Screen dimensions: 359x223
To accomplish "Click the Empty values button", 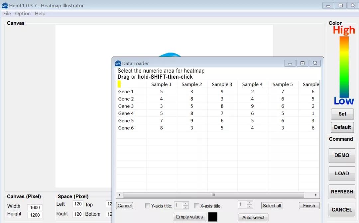I will click(x=189, y=217).
